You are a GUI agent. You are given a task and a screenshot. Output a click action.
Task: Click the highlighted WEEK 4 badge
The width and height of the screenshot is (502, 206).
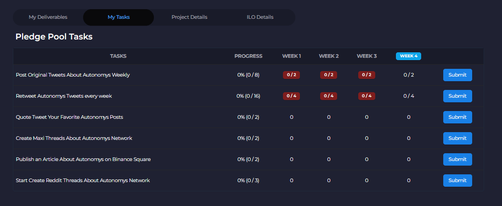(408, 56)
